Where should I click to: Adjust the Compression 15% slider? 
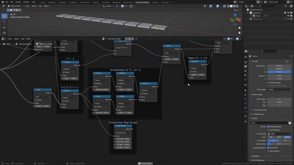click(x=279, y=144)
